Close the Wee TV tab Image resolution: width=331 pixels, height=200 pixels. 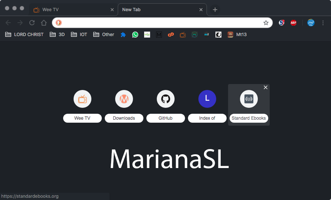[x=112, y=10]
